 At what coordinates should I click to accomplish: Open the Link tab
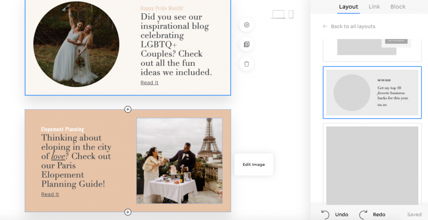[x=374, y=7]
